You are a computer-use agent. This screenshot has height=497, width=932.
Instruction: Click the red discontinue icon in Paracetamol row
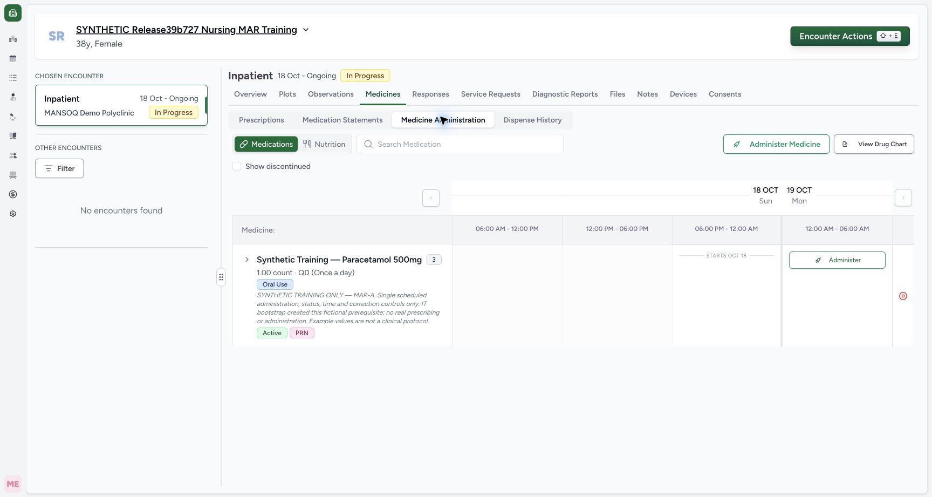[x=903, y=296]
